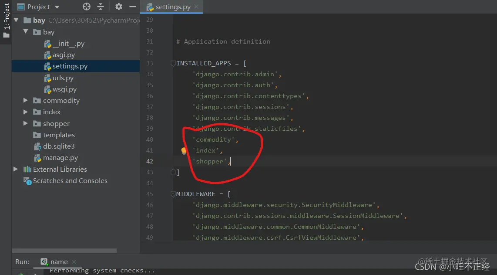Click the '# Application definition' comment
Image resolution: width=497 pixels, height=275 pixels.
223,41
